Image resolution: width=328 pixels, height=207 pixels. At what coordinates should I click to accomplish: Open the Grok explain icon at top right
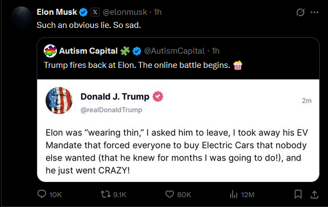click(300, 13)
